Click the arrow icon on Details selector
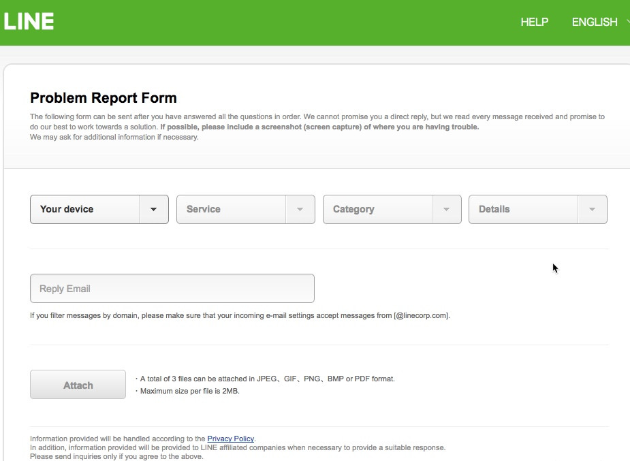The width and height of the screenshot is (630, 461). (593, 209)
